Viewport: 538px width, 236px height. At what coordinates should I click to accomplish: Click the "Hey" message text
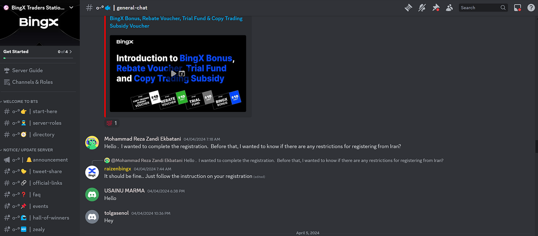(x=109, y=221)
